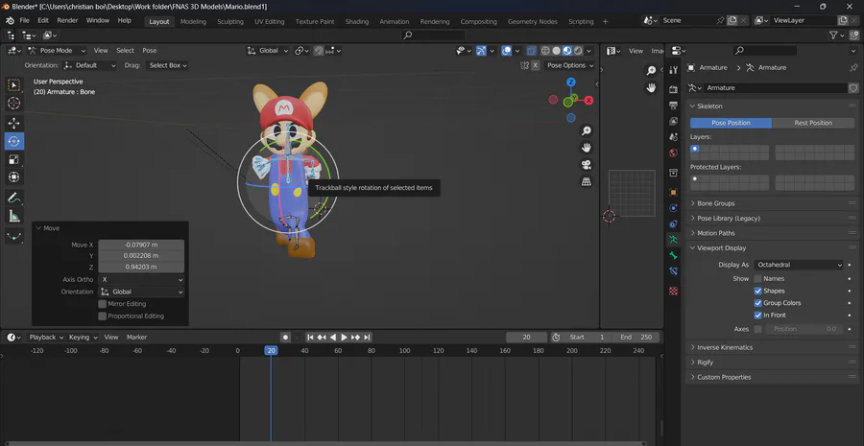This screenshot has width=864, height=446.
Task: Open the World properties tab
Action: pyautogui.click(x=673, y=153)
